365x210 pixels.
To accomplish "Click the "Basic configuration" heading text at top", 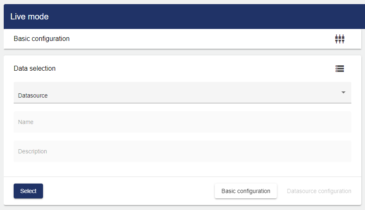I will [41, 39].
